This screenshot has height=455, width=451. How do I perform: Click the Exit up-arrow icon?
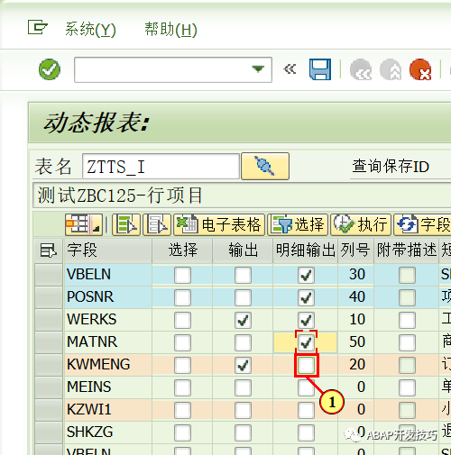coord(391,69)
